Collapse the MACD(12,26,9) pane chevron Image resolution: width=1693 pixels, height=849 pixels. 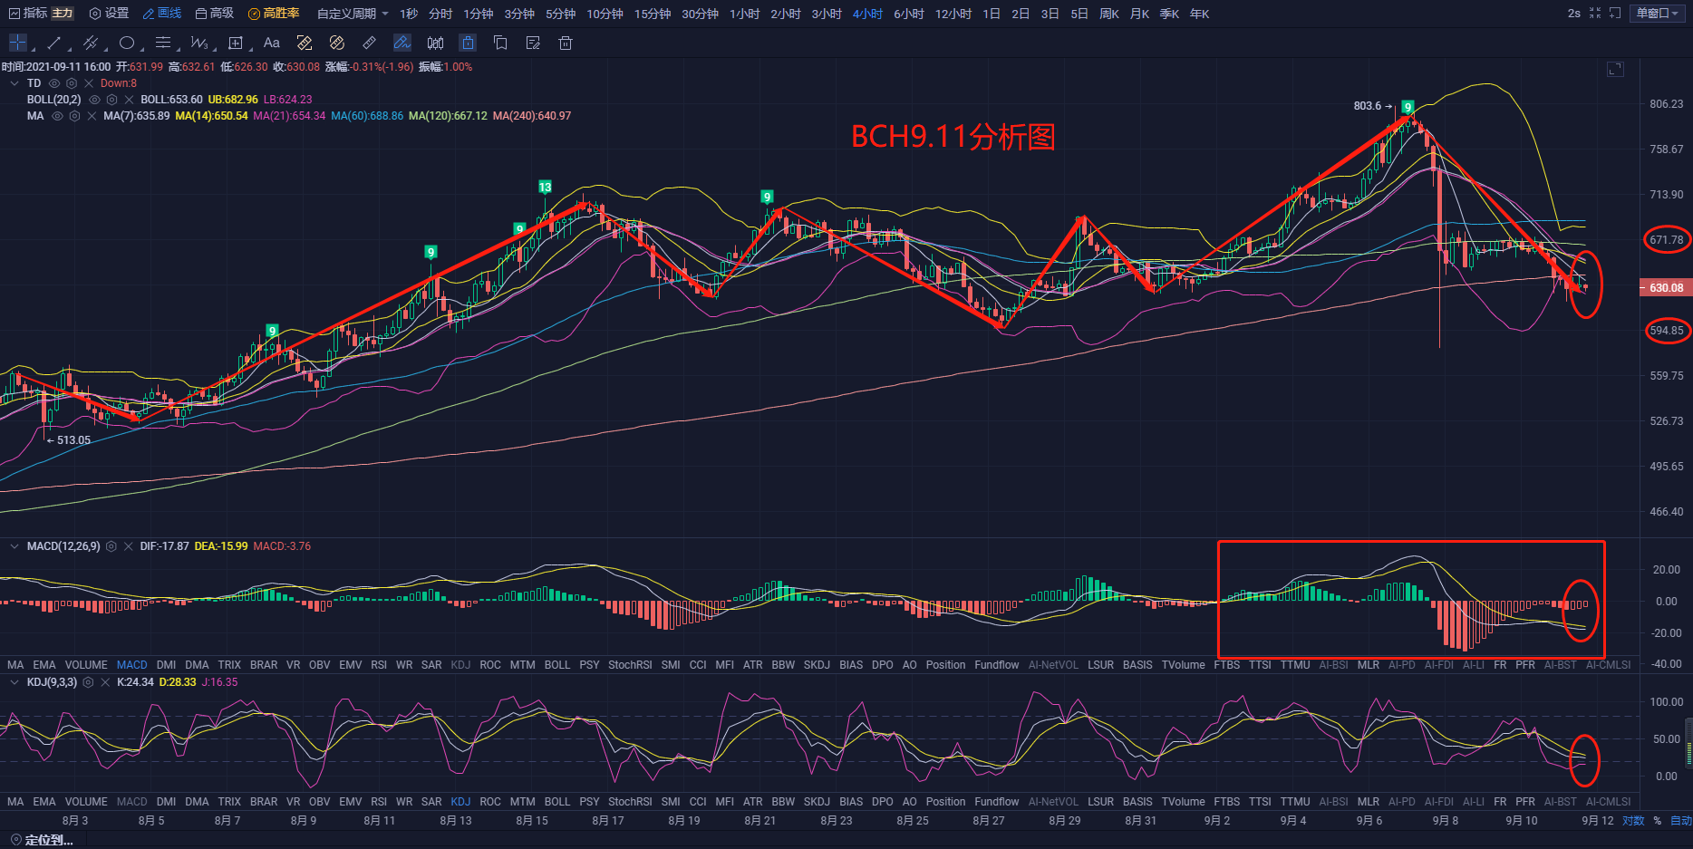[15, 546]
